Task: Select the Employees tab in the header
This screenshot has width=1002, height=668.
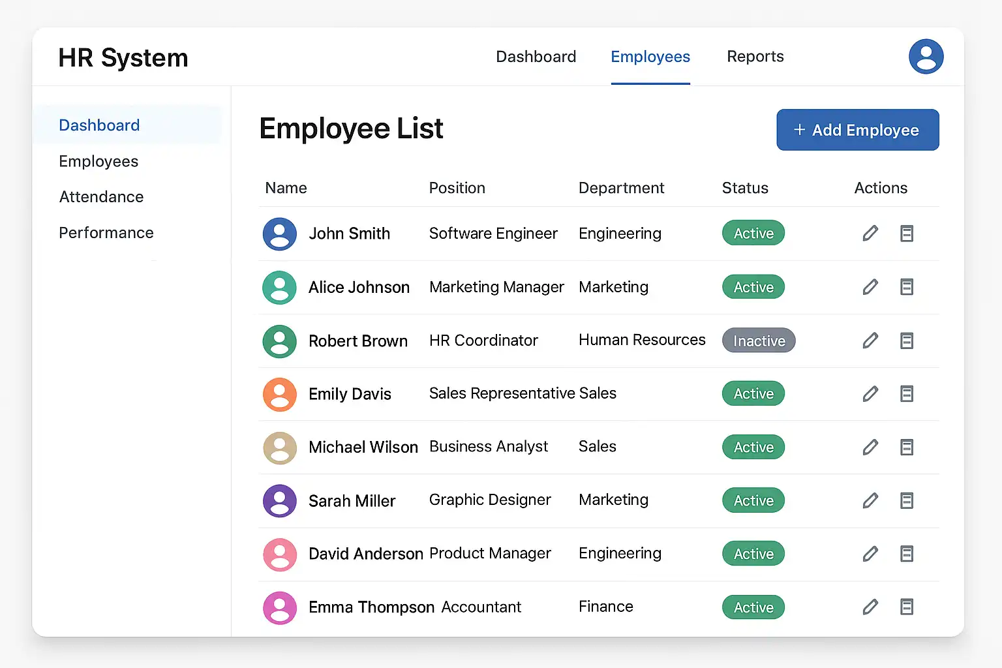Action: tap(650, 57)
